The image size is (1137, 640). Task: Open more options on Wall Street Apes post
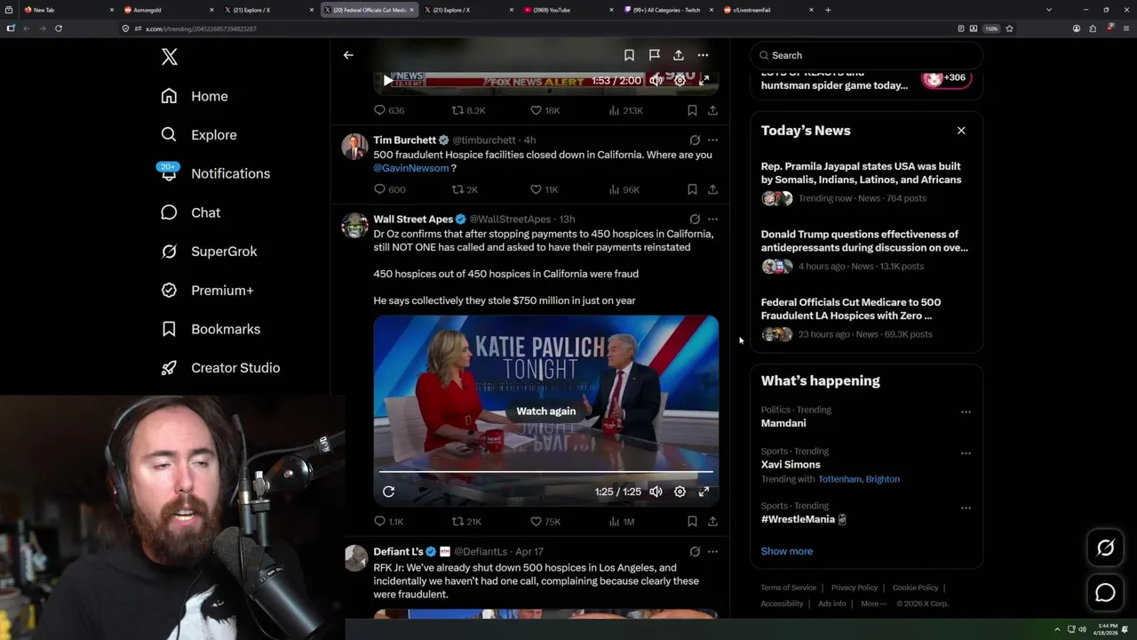pos(712,219)
